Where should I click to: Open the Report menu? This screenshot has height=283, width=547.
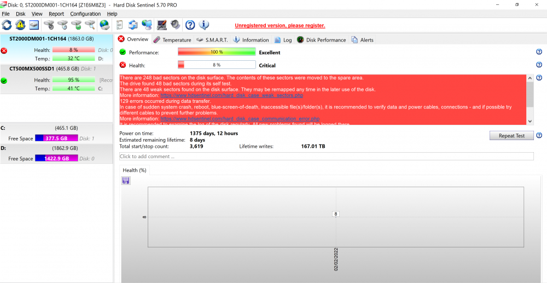click(x=56, y=14)
